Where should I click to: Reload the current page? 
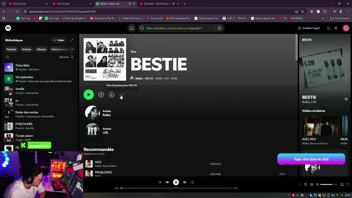17,12
